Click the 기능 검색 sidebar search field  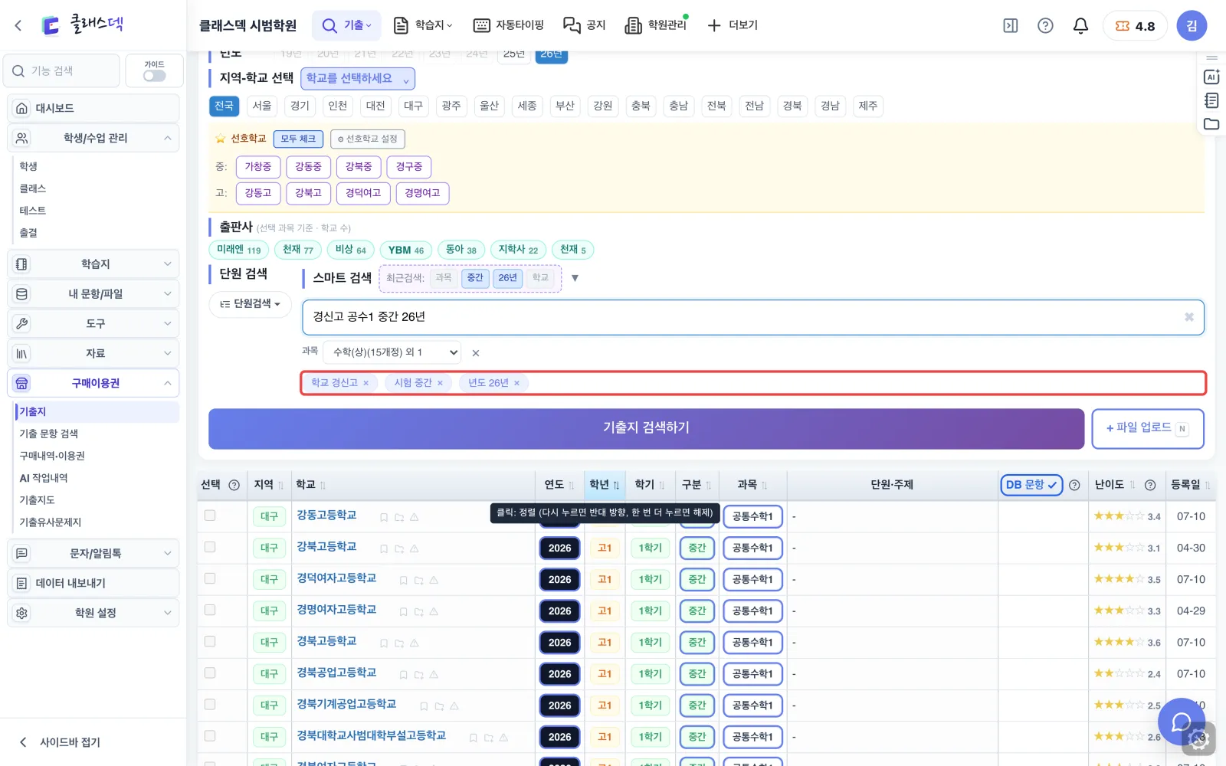pyautogui.click(x=62, y=70)
